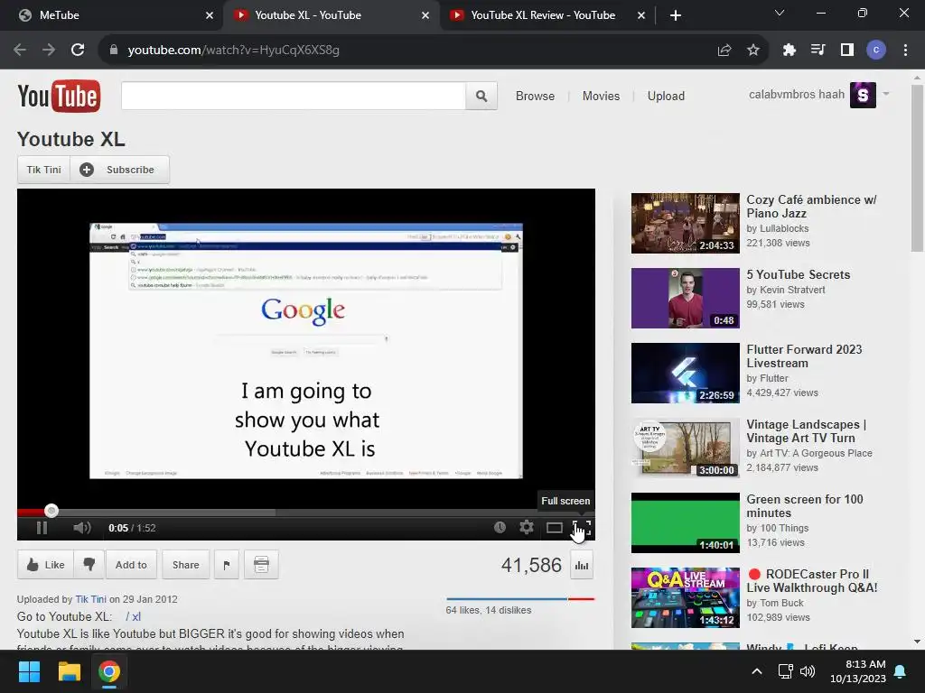
Task: Open RODECaster Pro II Q&A title
Action: coord(812,580)
